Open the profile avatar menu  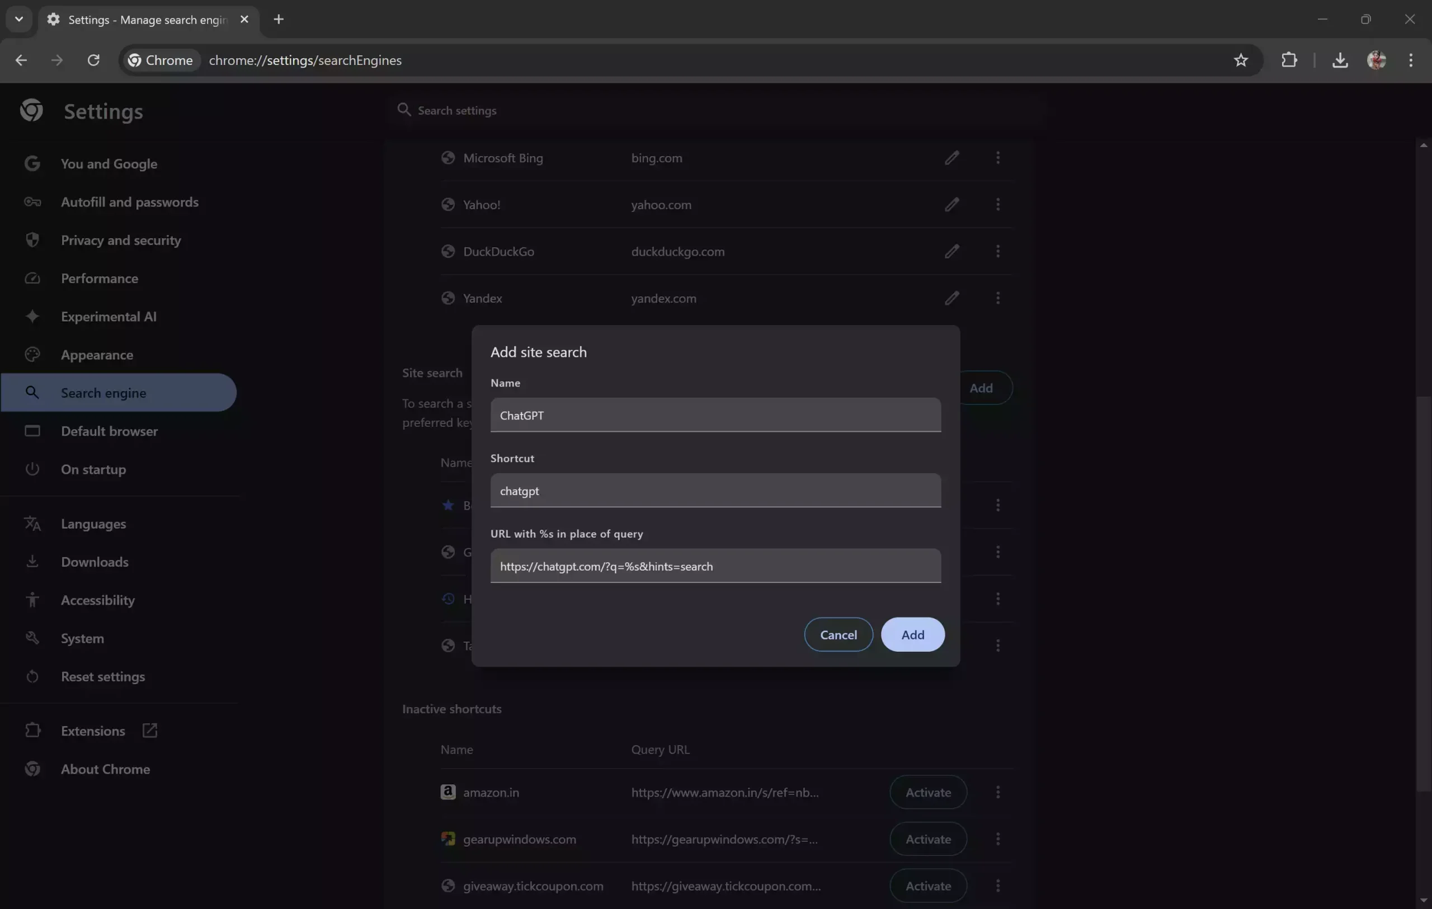[x=1376, y=60]
